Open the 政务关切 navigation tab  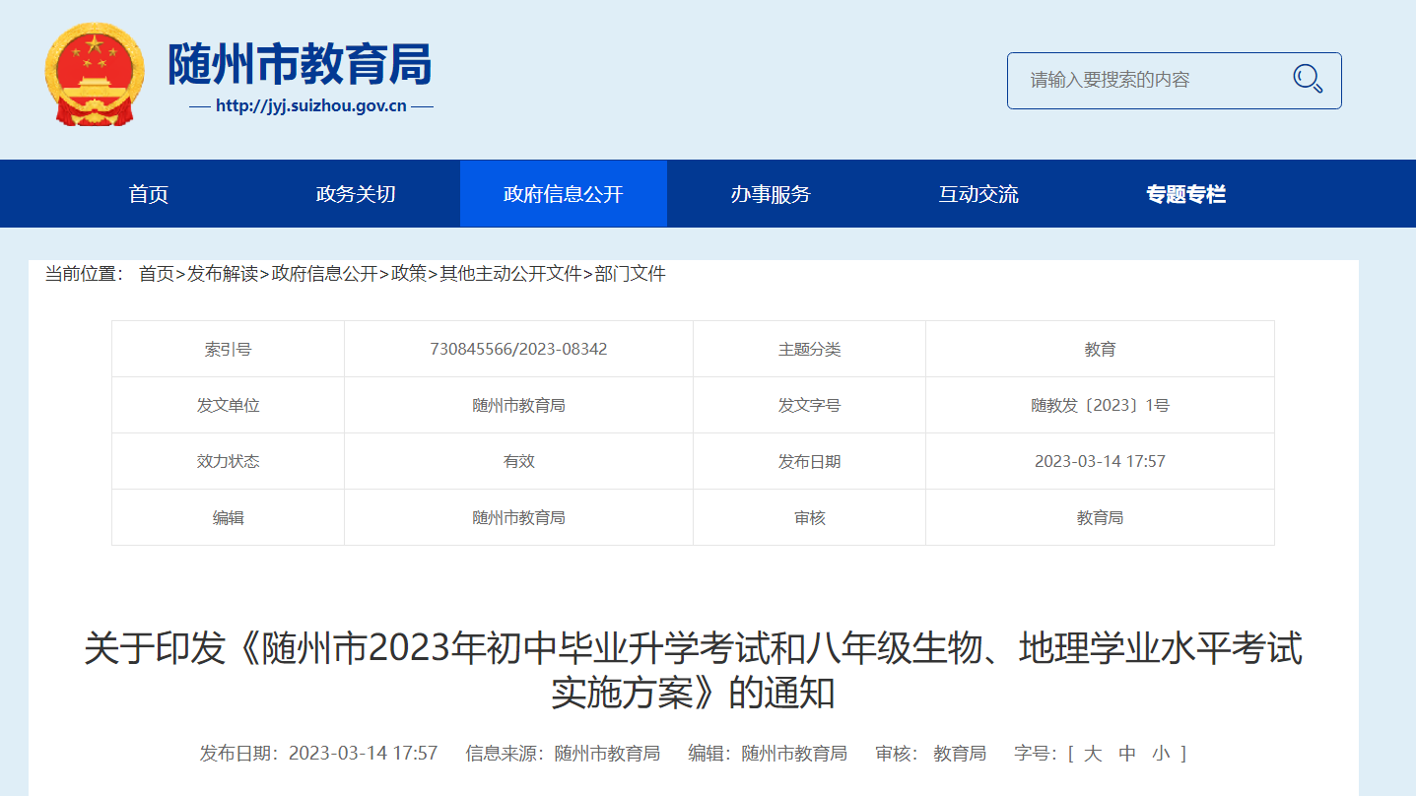tap(356, 194)
